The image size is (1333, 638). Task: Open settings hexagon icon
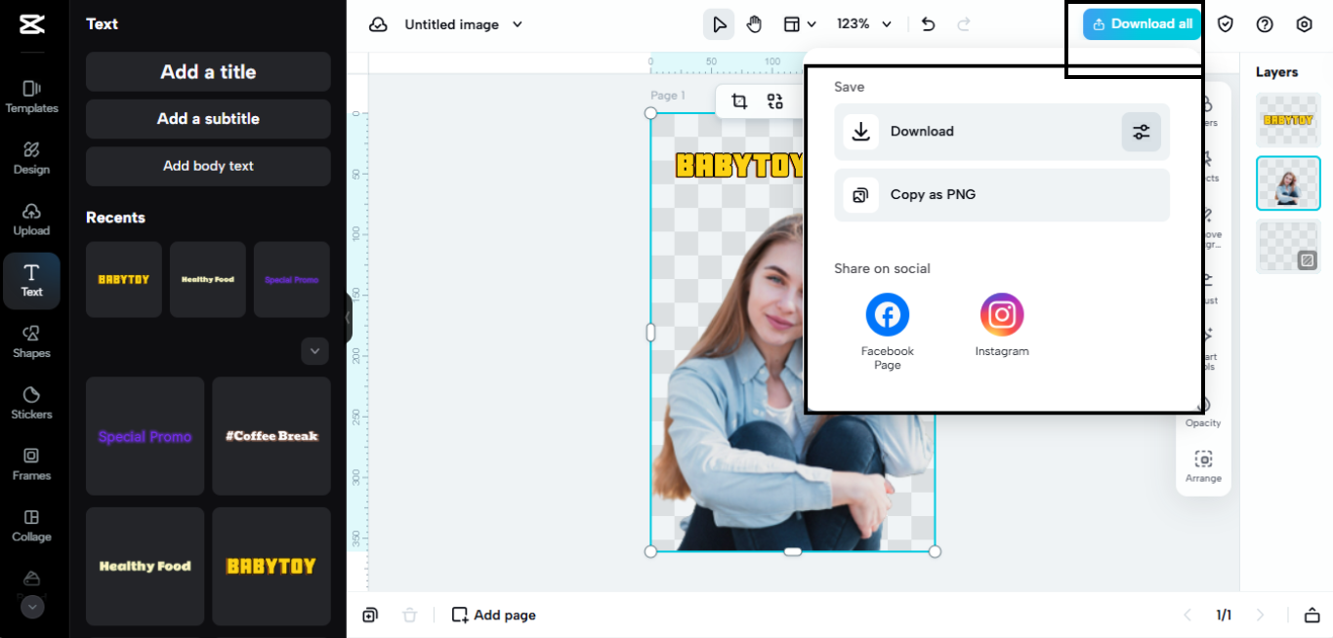[x=1304, y=24]
